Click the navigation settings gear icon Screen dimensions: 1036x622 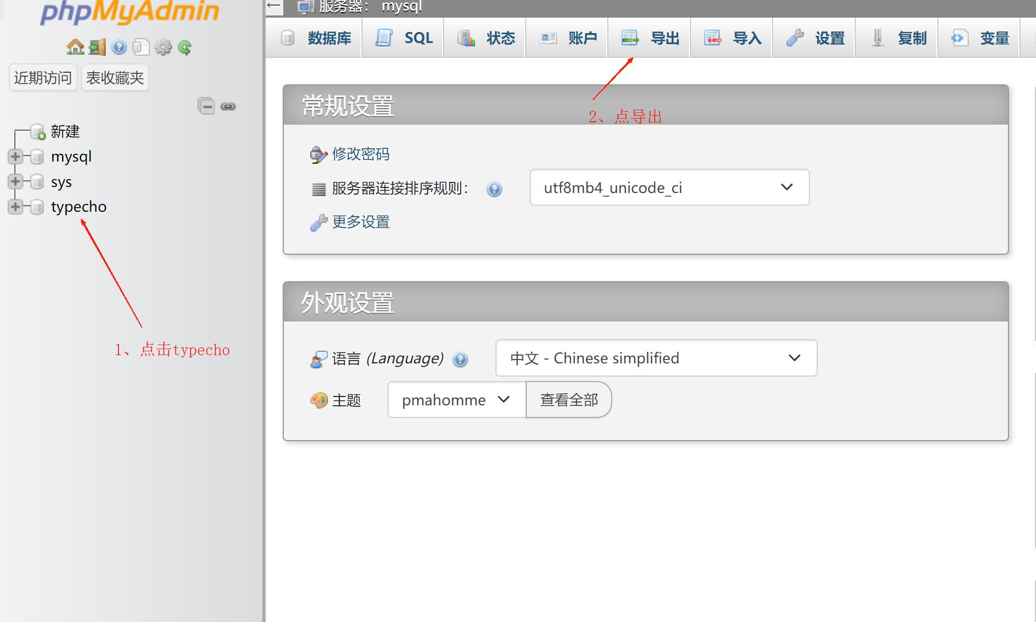point(163,47)
